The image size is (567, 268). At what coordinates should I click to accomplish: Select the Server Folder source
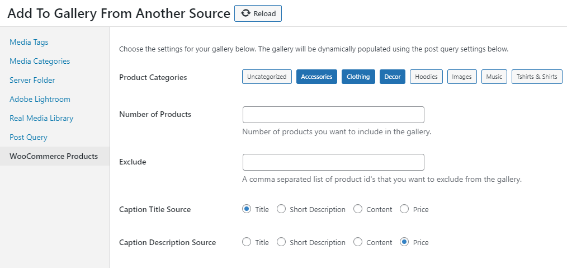pyautogui.click(x=32, y=81)
